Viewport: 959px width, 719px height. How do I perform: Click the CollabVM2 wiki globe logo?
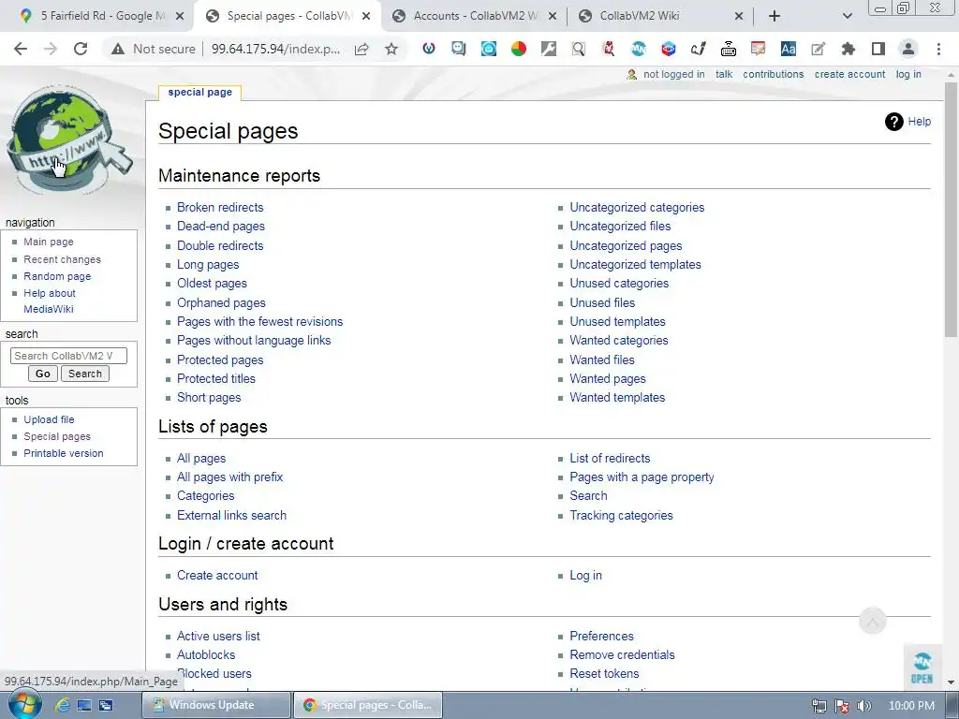coord(67,140)
